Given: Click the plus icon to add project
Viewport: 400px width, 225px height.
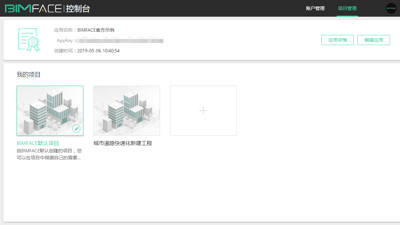Looking at the screenshot, I should (203, 111).
